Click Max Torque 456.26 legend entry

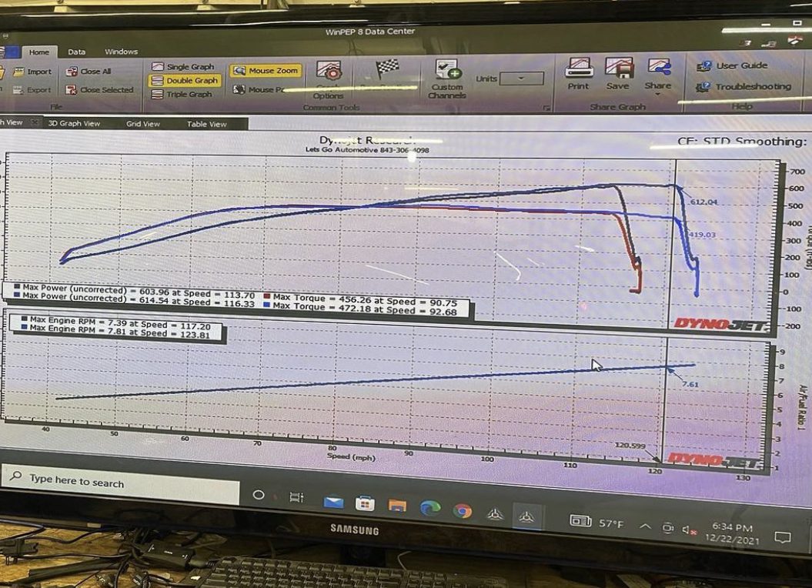click(x=360, y=300)
